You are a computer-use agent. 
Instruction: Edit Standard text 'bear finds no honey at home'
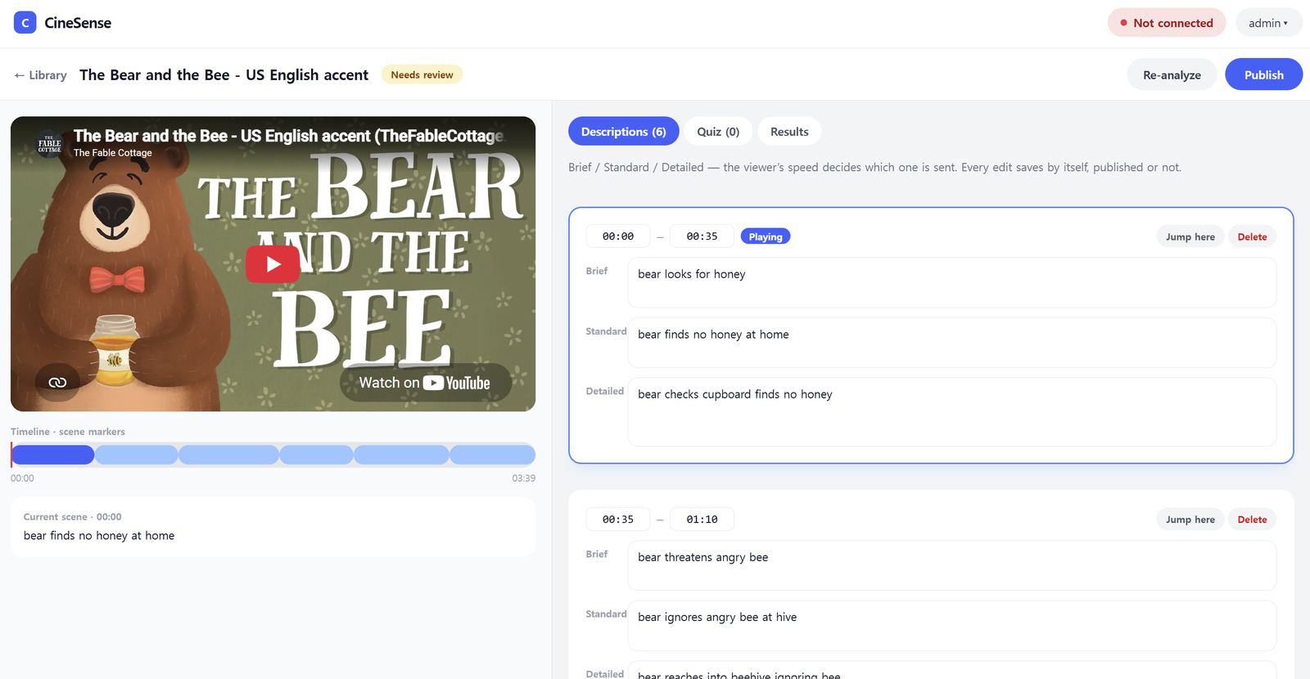(952, 343)
